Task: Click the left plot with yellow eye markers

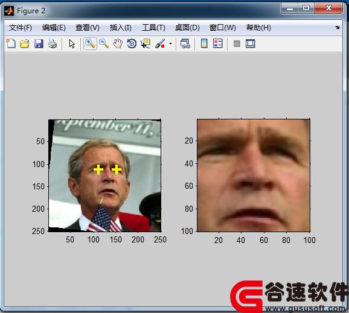Action: (105, 175)
